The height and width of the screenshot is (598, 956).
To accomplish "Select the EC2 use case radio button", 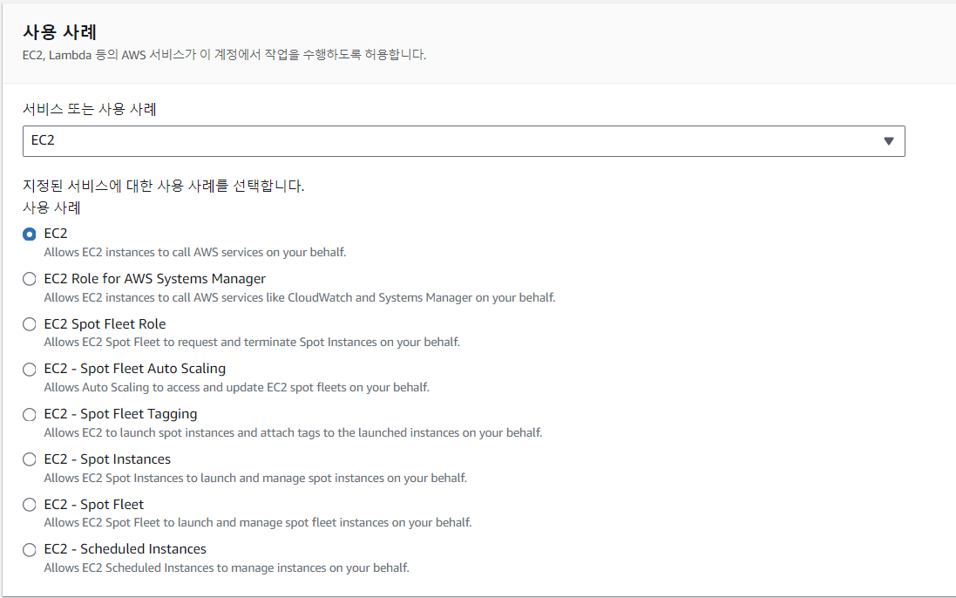I will click(30, 234).
